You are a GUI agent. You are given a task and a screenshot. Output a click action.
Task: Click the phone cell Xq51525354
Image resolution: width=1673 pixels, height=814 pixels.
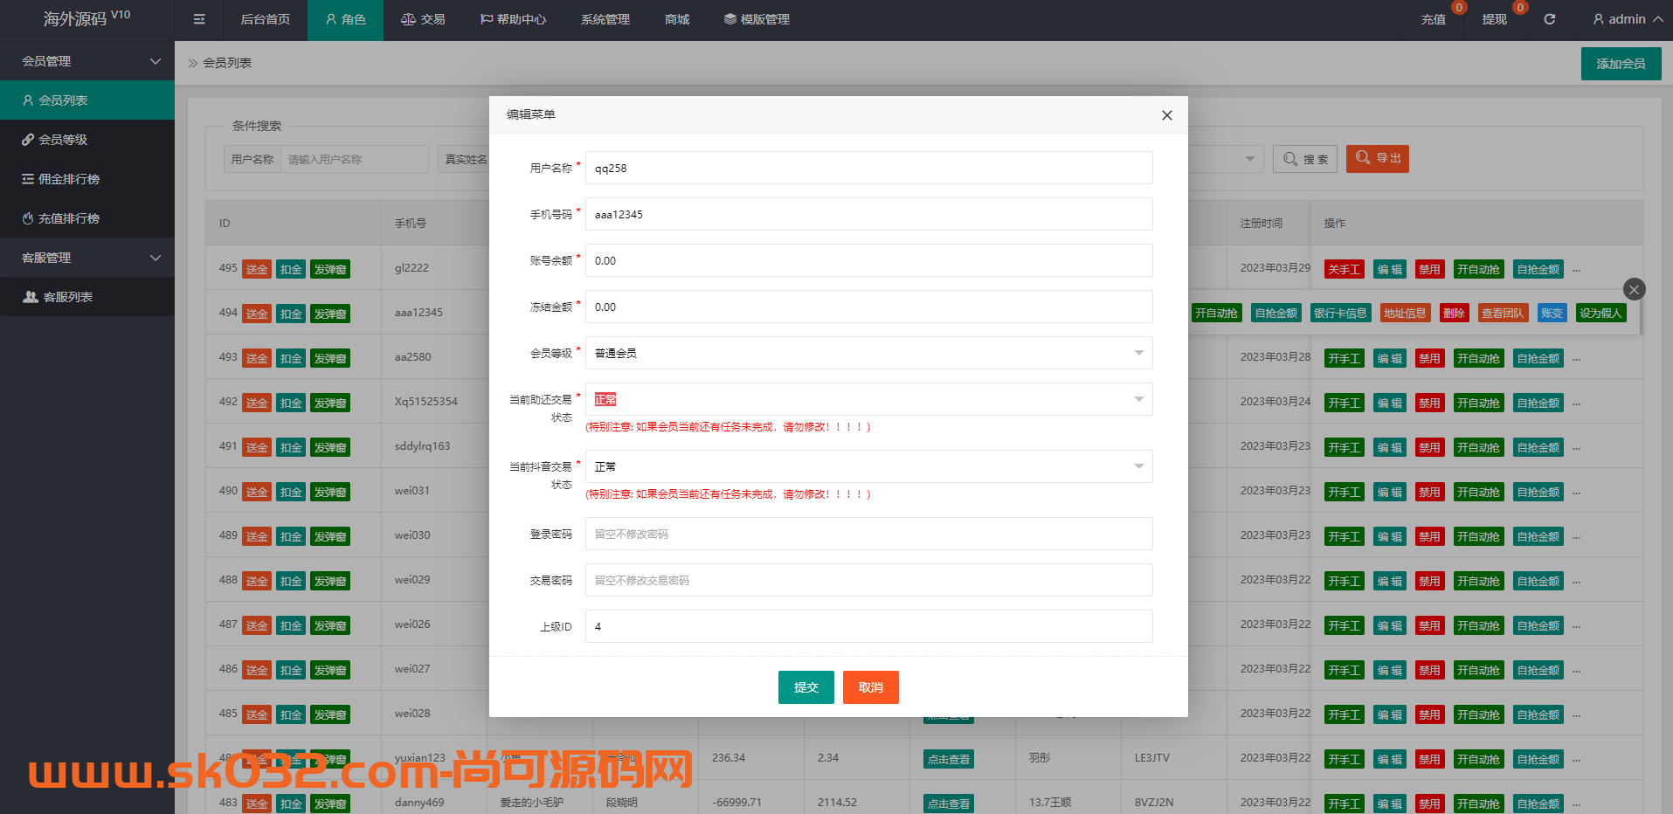pyautogui.click(x=425, y=402)
